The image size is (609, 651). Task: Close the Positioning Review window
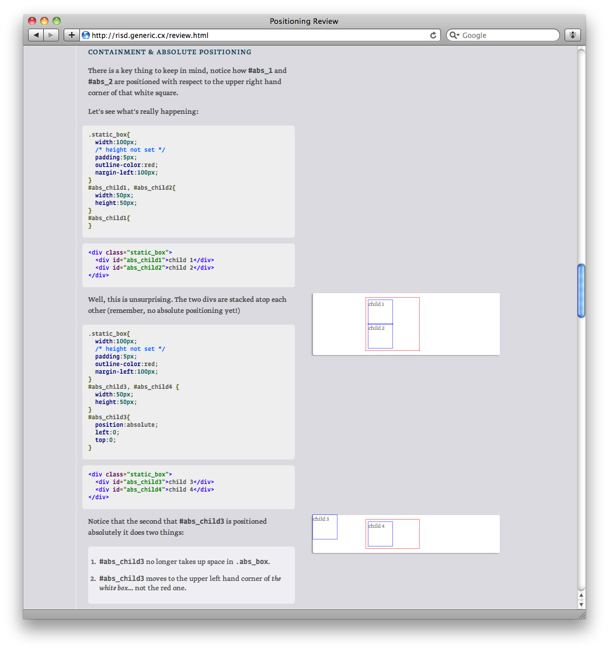click(32, 21)
